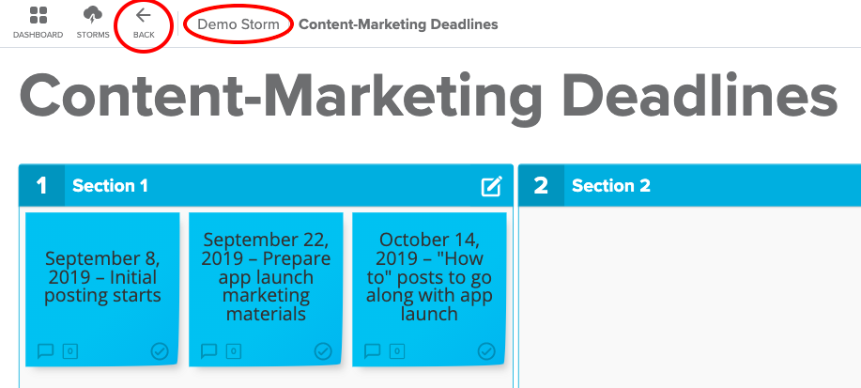The height and width of the screenshot is (388, 861).
Task: Open comments on October 14 note
Action: [373, 350]
